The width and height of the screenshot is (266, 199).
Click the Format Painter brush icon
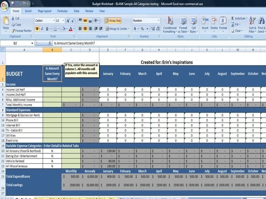pos(13,31)
